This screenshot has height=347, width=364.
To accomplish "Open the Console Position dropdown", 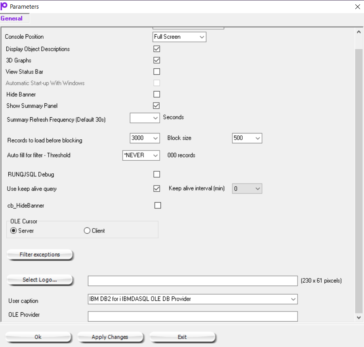I will pos(179,37).
